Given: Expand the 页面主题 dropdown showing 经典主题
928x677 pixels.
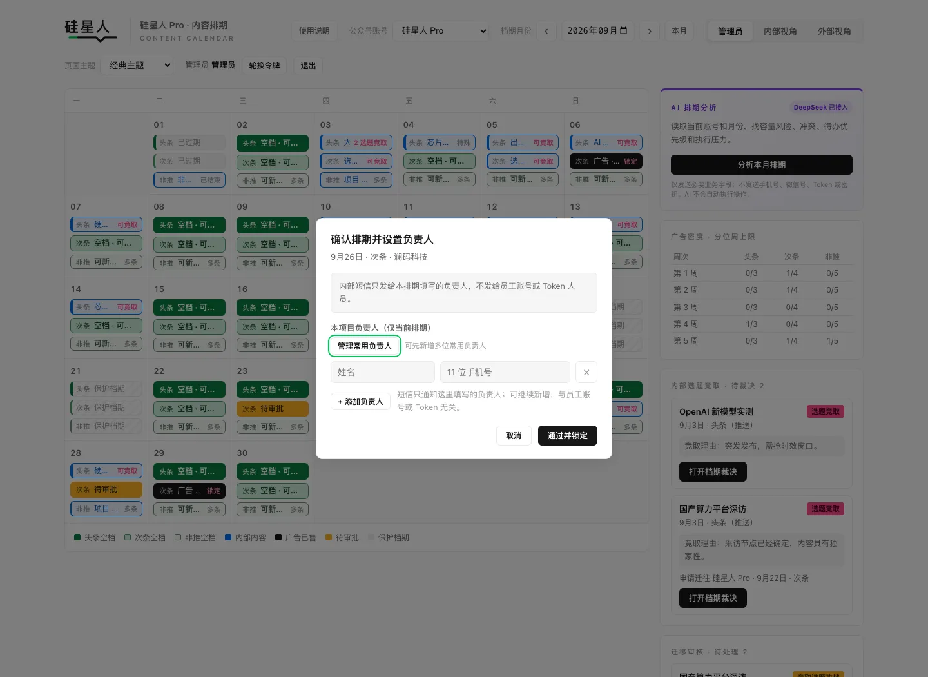Looking at the screenshot, I should 137,65.
